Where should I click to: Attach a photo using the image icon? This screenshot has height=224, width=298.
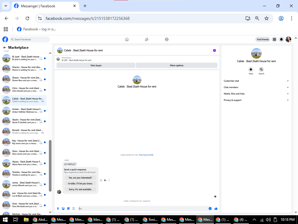click(x=63, y=209)
